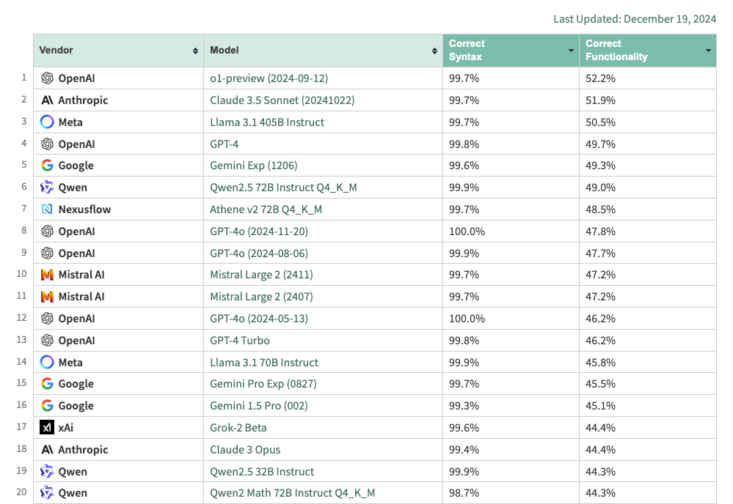Click the OpenAI logo in GPT-4 Turbo row

pos(47,341)
